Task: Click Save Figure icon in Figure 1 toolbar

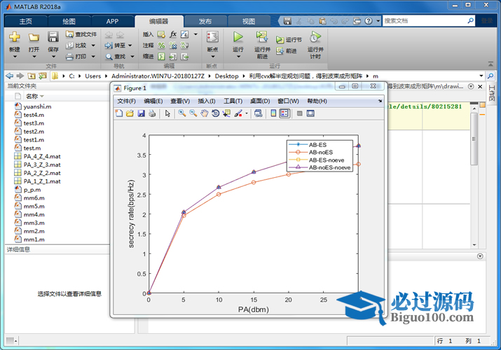Action: [x=141, y=113]
